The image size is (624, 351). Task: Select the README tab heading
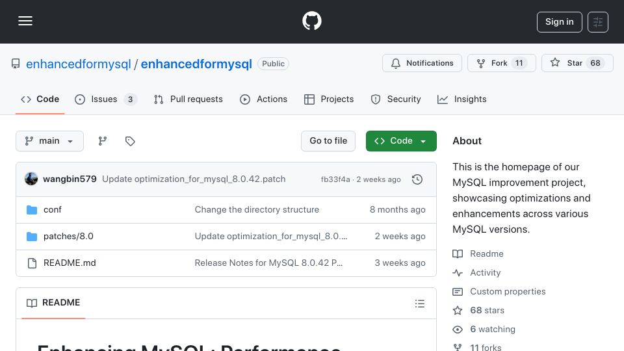[x=53, y=303]
